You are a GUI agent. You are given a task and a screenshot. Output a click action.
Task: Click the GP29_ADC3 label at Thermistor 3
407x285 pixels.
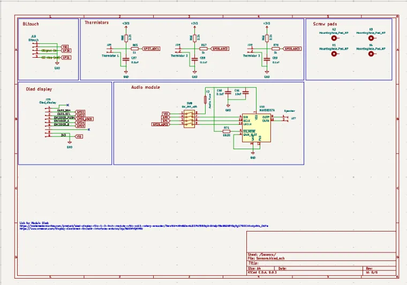point(293,48)
